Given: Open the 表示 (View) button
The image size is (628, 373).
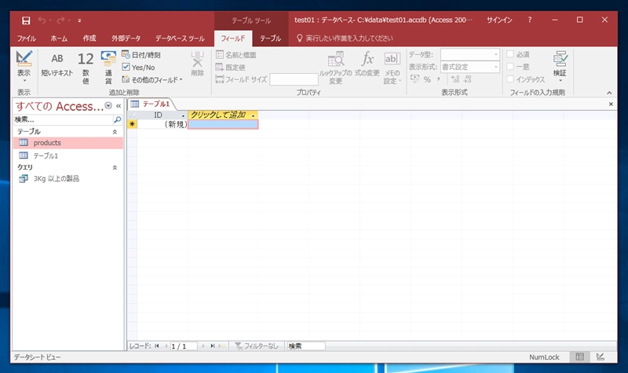Looking at the screenshot, I should pyautogui.click(x=24, y=67).
